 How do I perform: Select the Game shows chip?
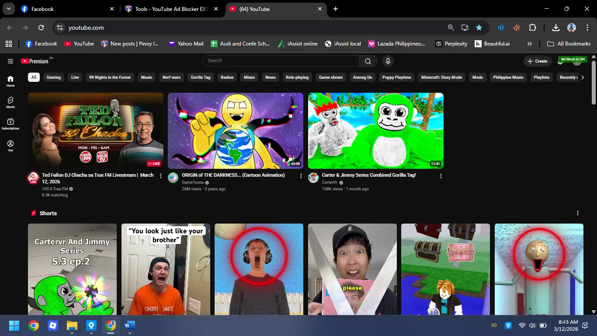(331, 77)
